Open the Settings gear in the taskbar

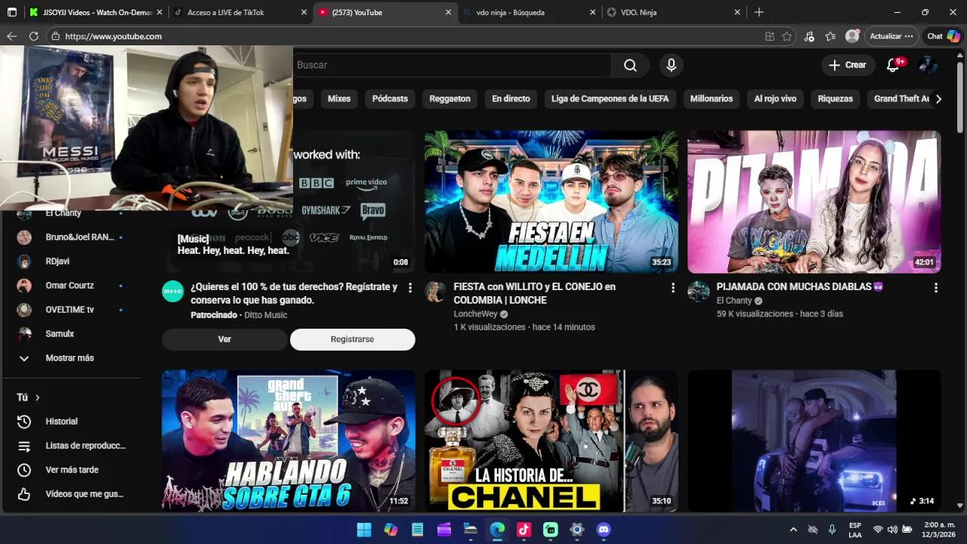(x=577, y=530)
